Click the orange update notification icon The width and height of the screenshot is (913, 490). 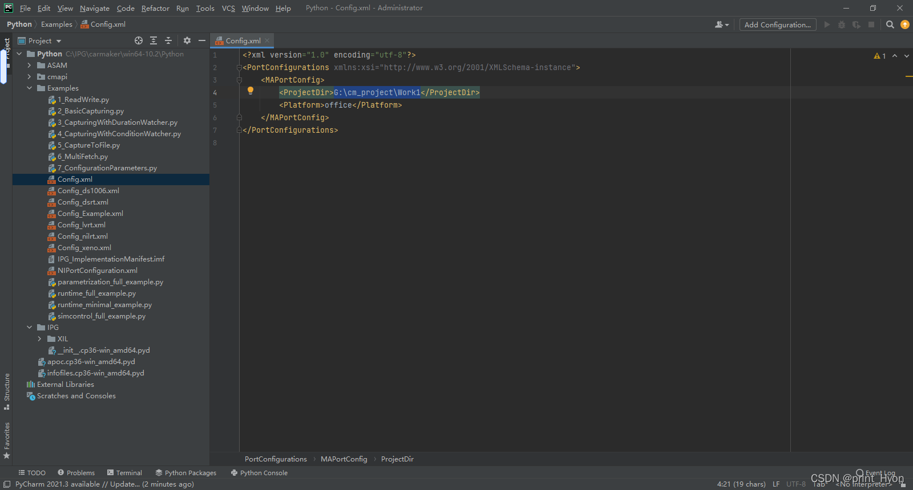click(905, 24)
